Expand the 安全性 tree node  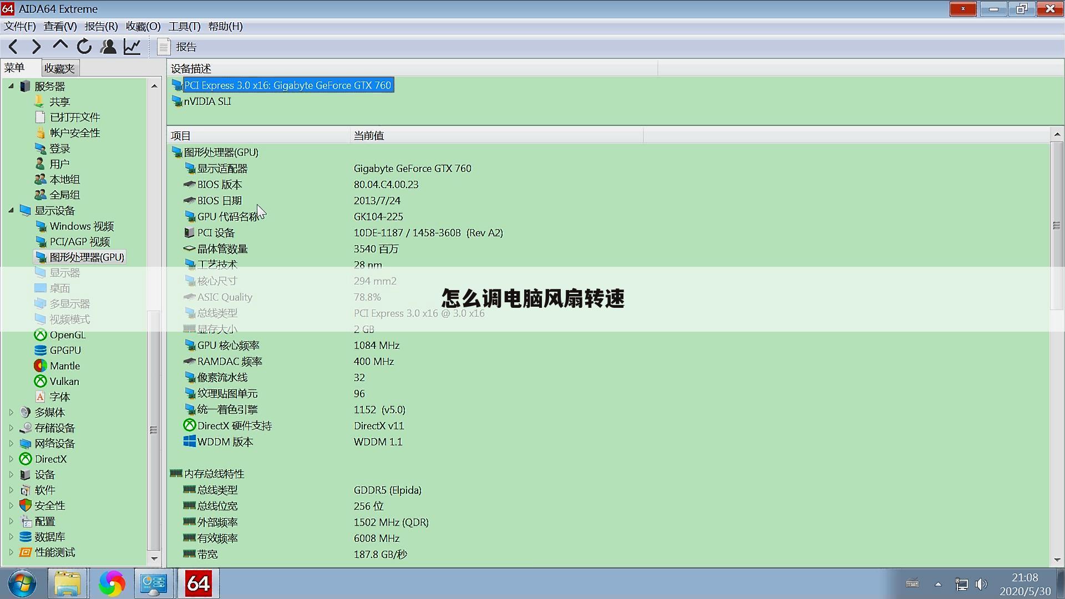point(11,505)
